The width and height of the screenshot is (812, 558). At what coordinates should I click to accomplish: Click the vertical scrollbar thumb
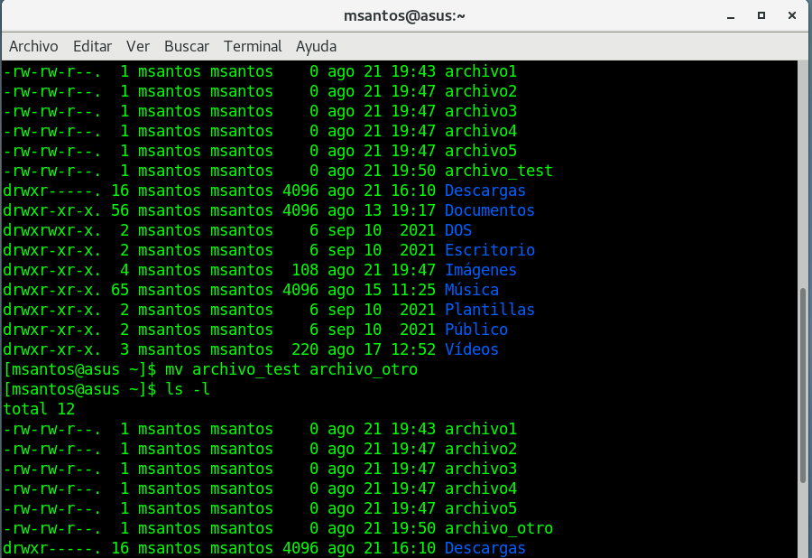click(x=804, y=385)
